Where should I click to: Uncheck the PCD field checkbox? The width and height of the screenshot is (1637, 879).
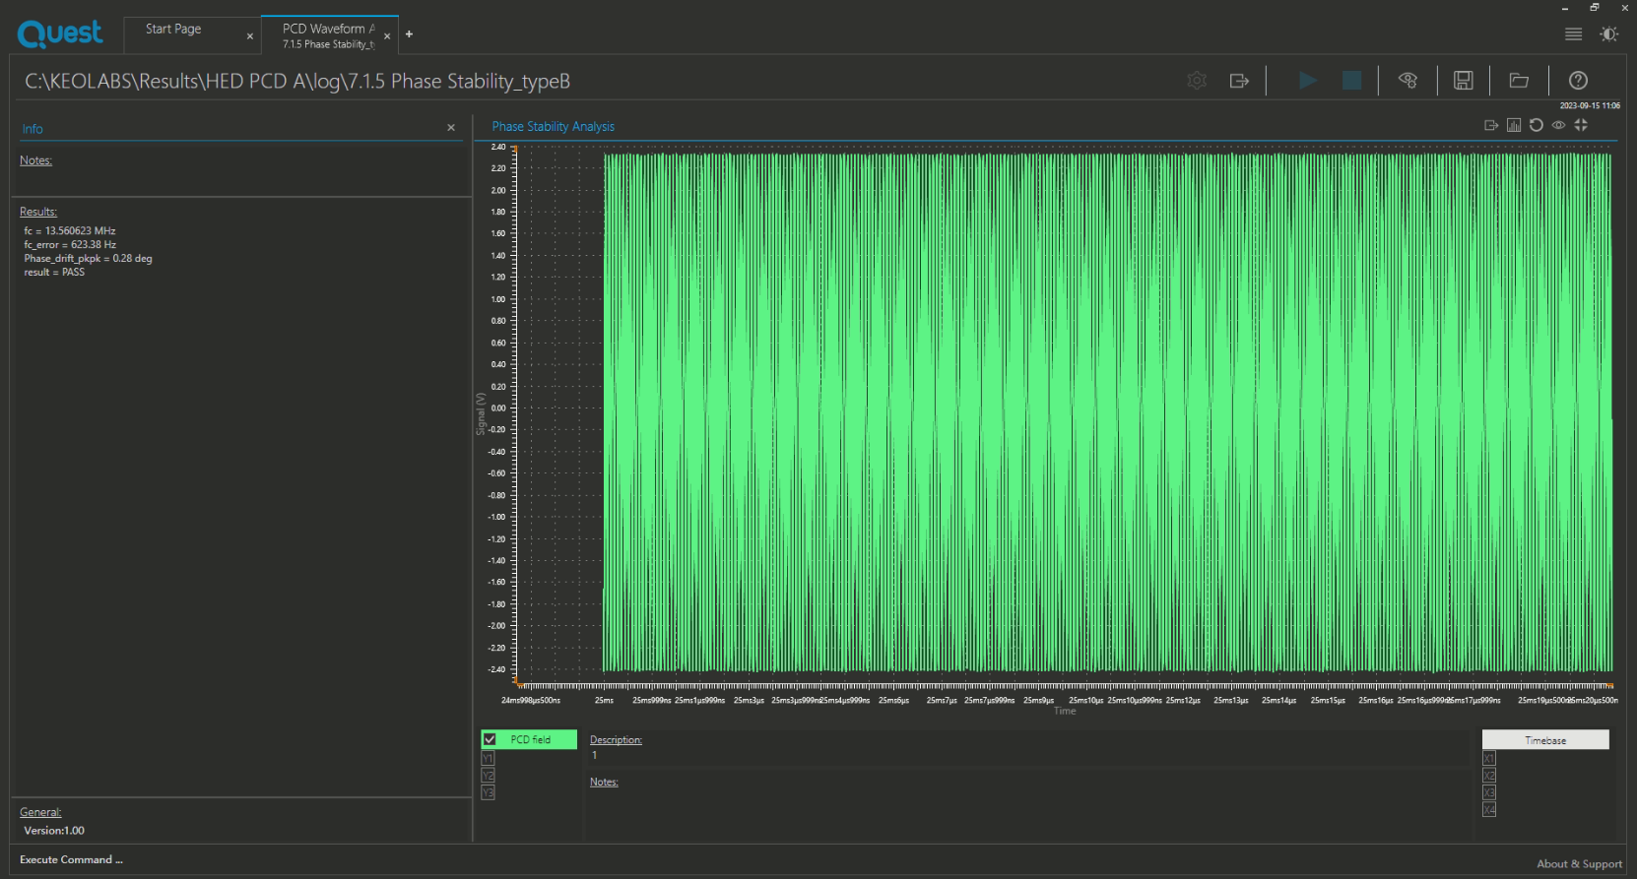pos(490,739)
